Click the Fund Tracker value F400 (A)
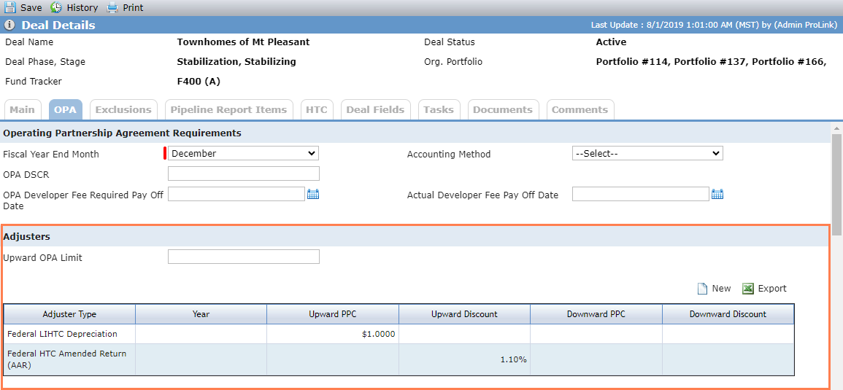 199,82
